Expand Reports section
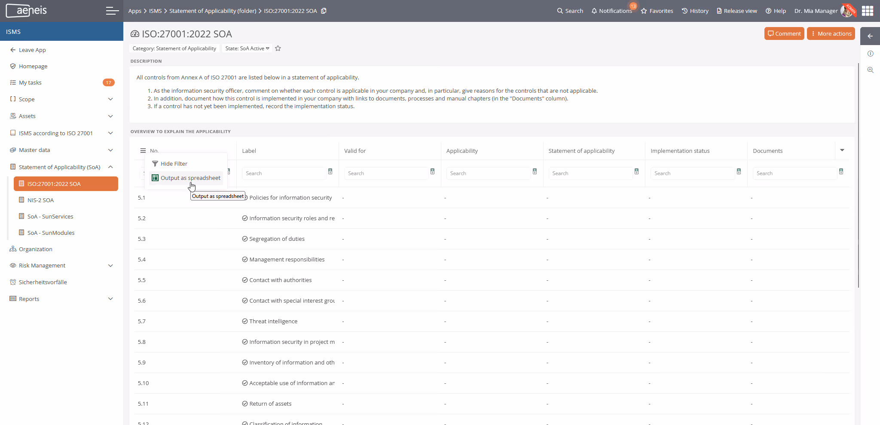Screen dimensions: 880x425 click(x=110, y=299)
